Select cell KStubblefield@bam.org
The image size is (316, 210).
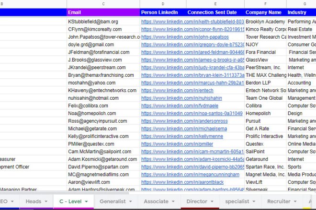(x=103, y=21)
